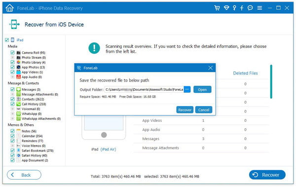Click the Messages table row label
Image resolution: width=296 pixels, height=187 pixels.
click(150, 139)
